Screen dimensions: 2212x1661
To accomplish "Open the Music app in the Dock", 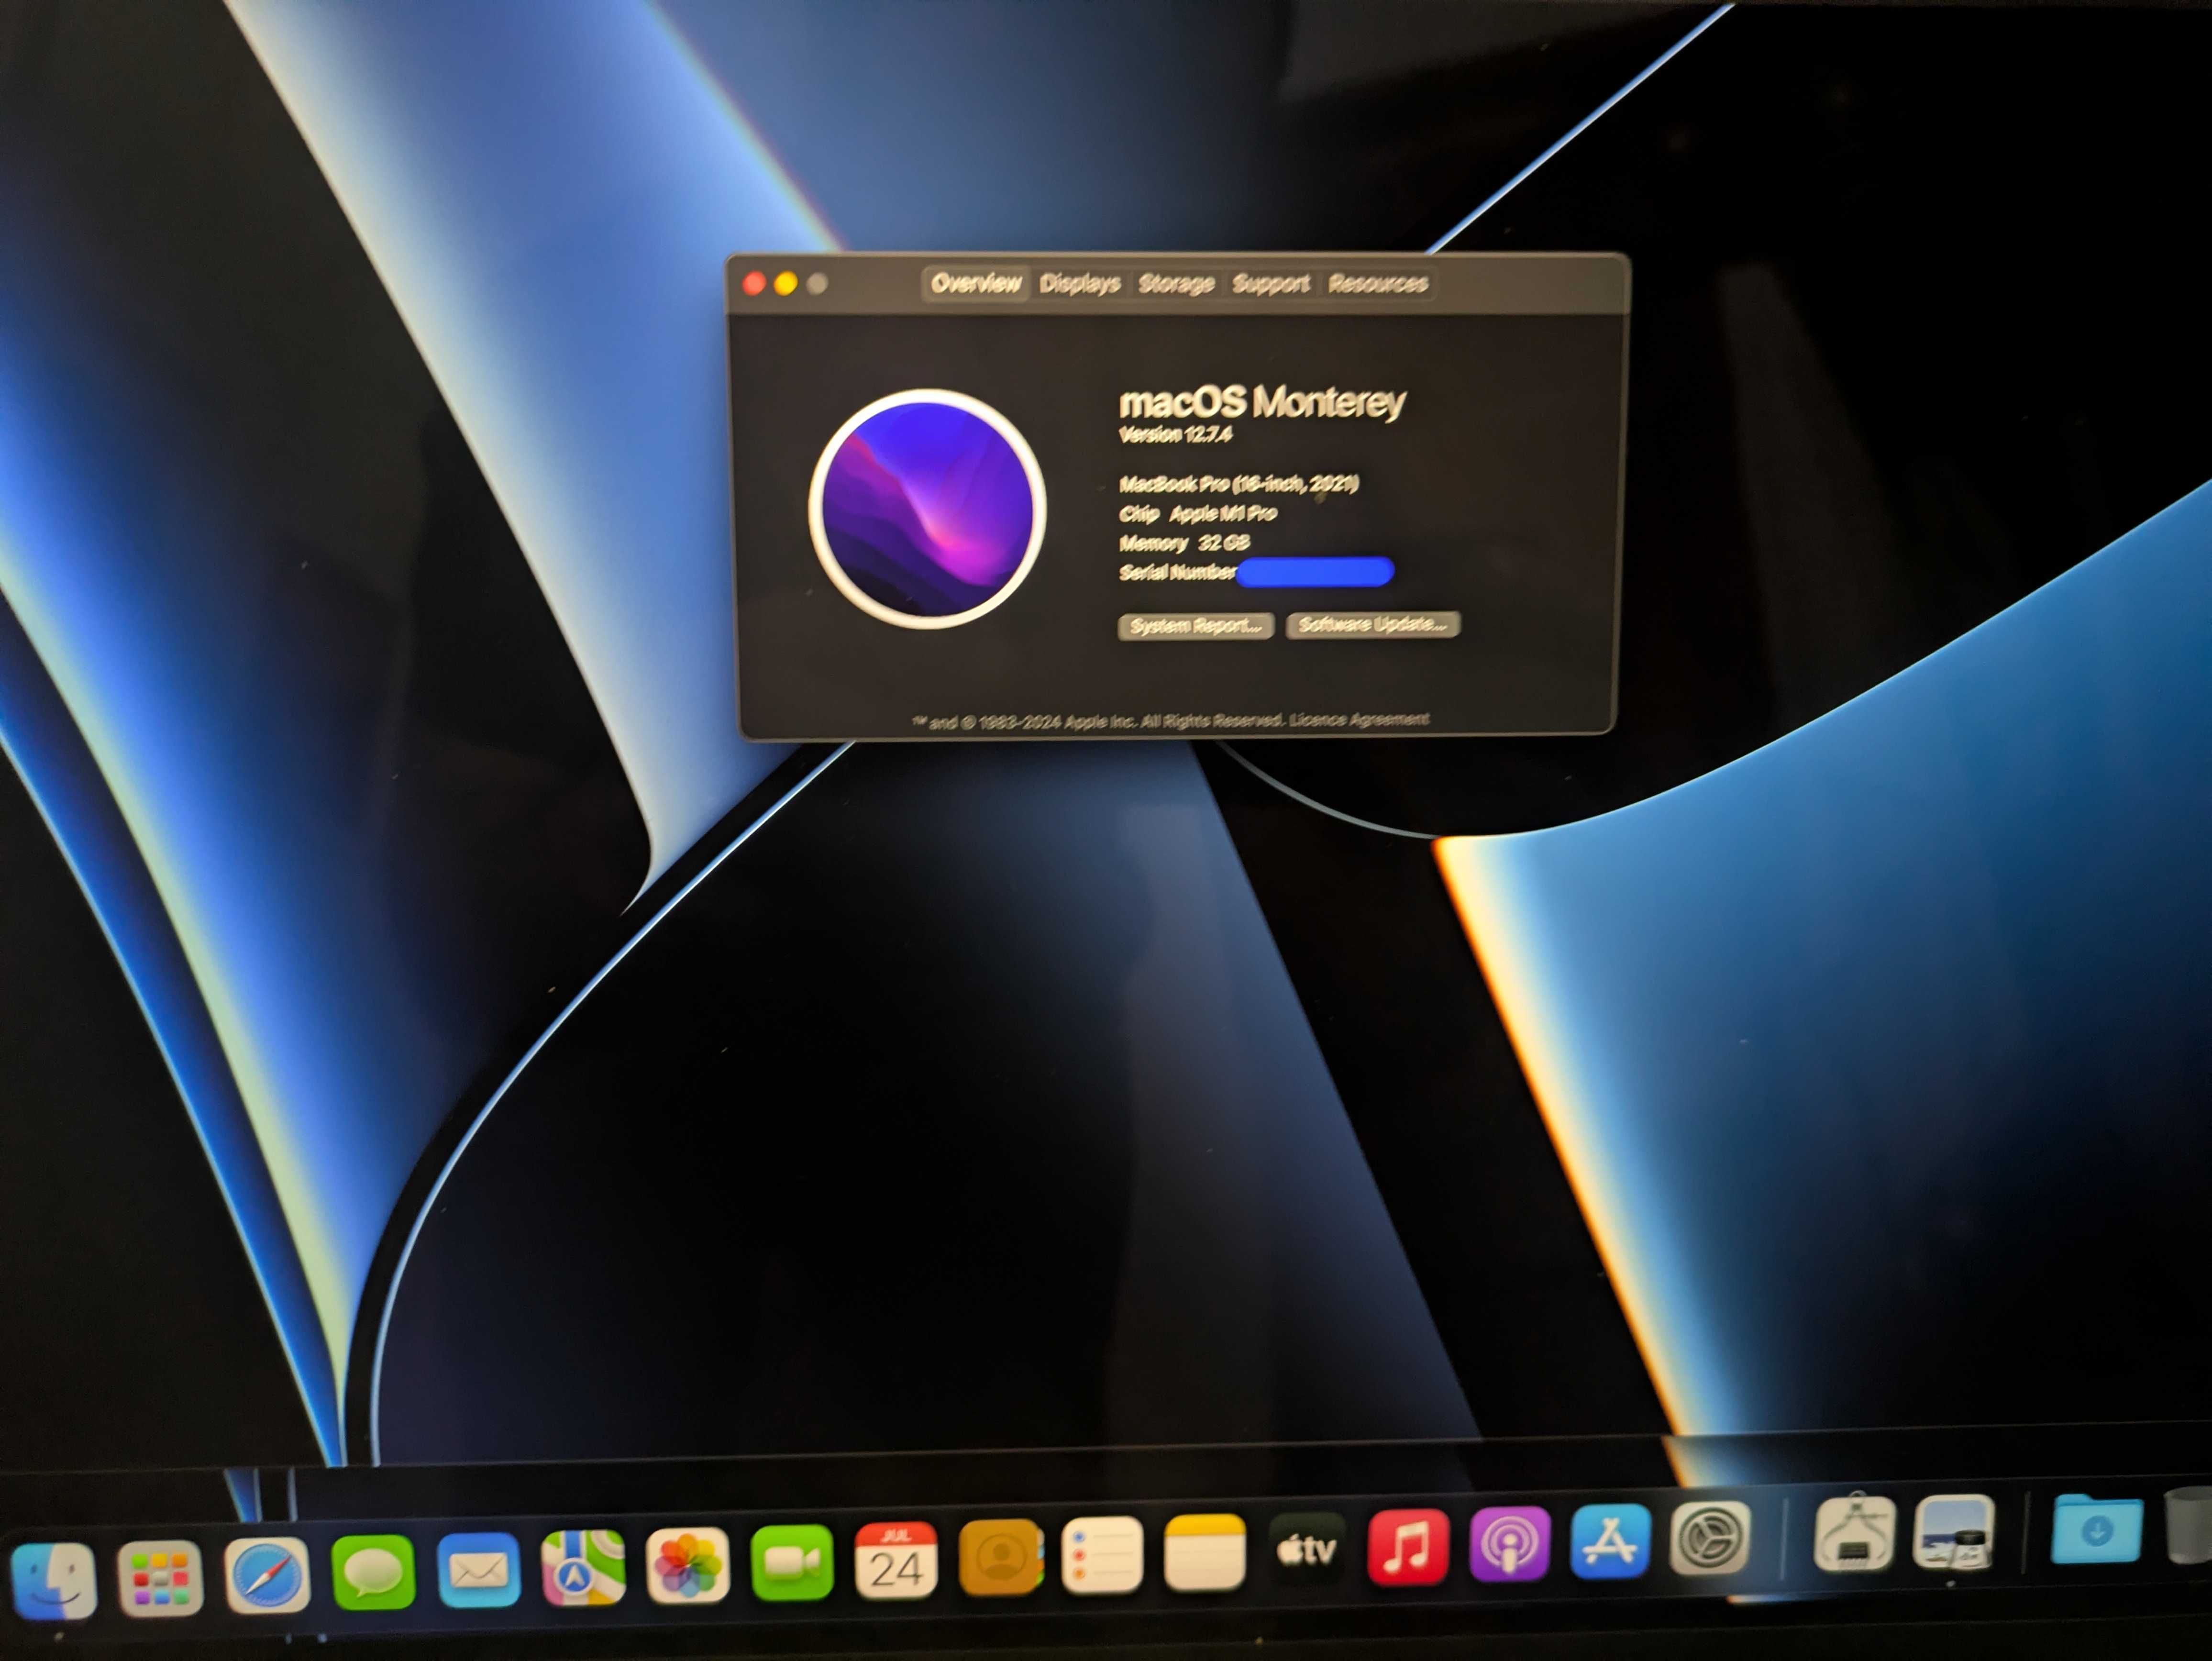I will coord(1408,1547).
